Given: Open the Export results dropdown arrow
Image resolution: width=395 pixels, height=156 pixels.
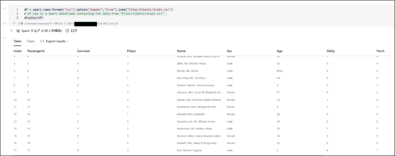Looking at the screenshot, I should tap(68, 41).
